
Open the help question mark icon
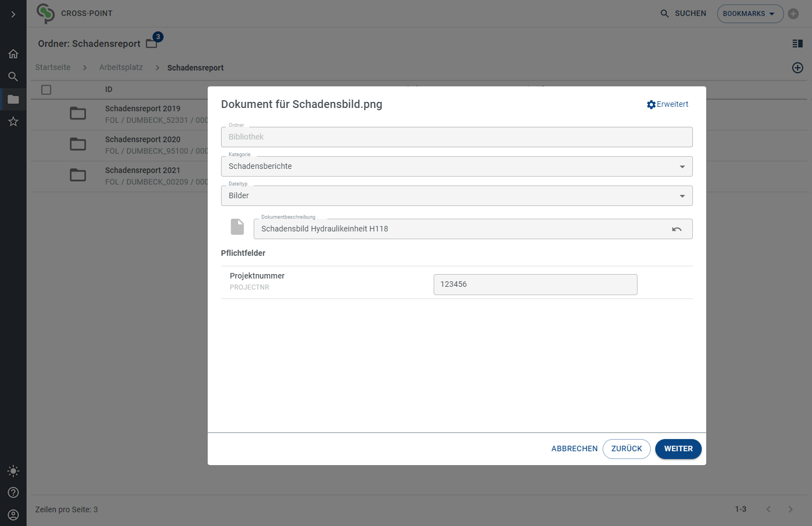coord(13,493)
